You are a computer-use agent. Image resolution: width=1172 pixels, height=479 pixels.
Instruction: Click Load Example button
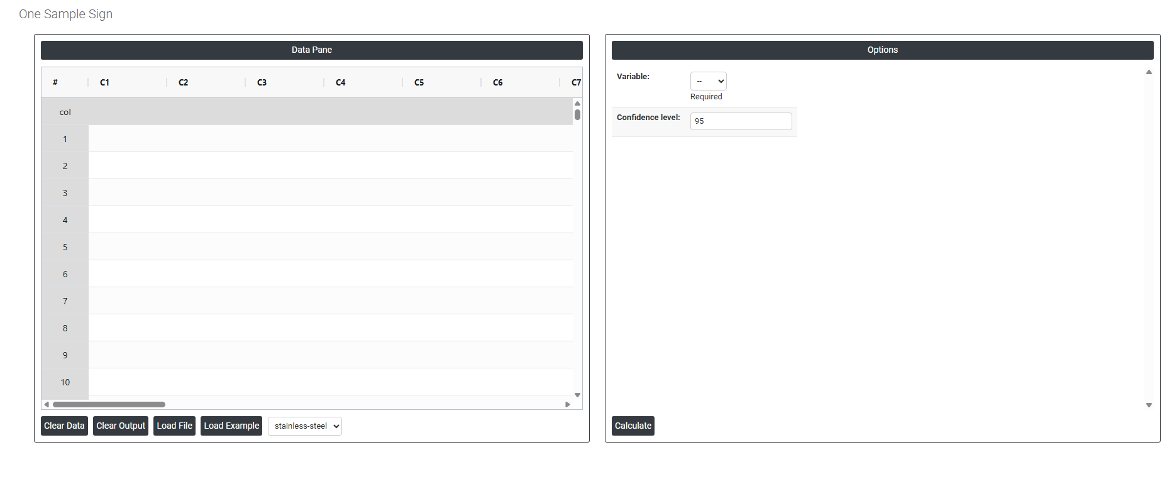231,426
